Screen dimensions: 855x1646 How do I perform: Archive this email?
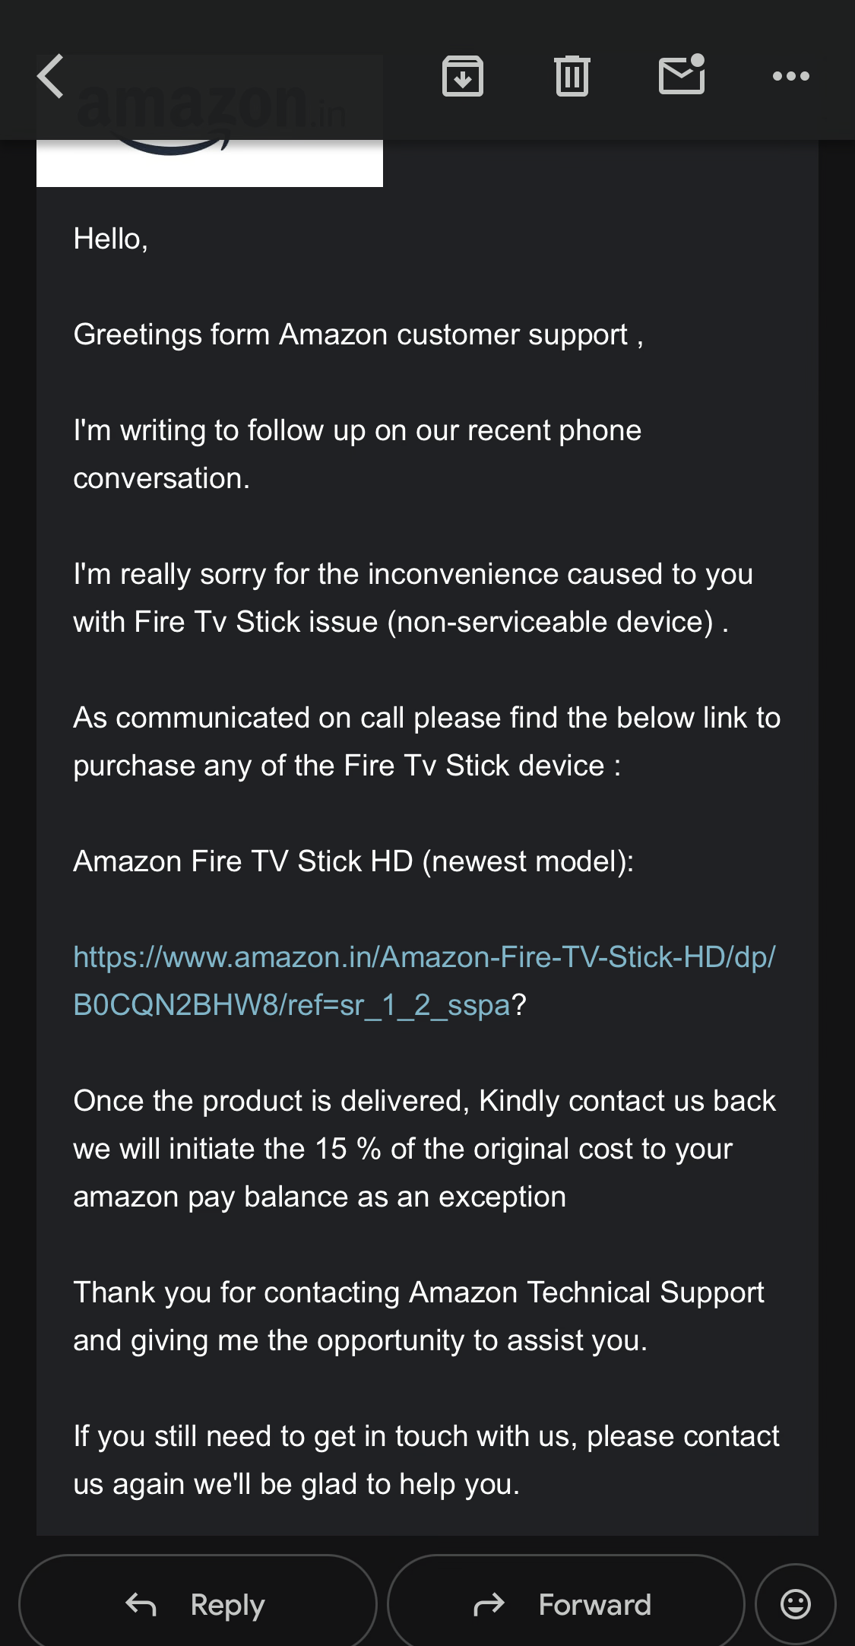(463, 77)
